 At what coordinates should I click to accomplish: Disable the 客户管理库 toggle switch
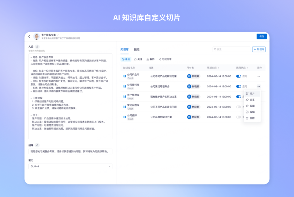(x=238, y=97)
